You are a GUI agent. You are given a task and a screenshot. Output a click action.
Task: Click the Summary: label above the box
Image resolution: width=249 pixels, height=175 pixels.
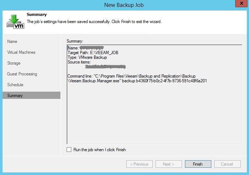click(75, 41)
